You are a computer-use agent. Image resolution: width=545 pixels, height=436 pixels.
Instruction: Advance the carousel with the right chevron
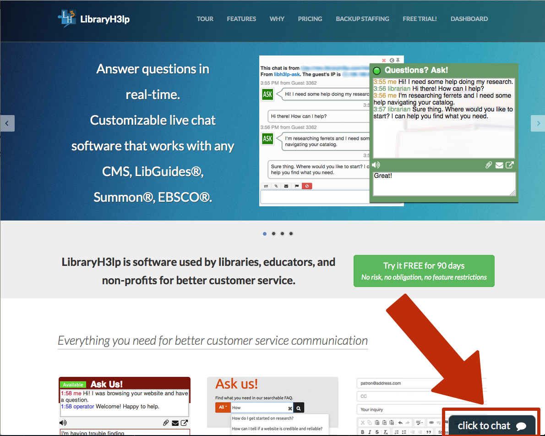[538, 123]
